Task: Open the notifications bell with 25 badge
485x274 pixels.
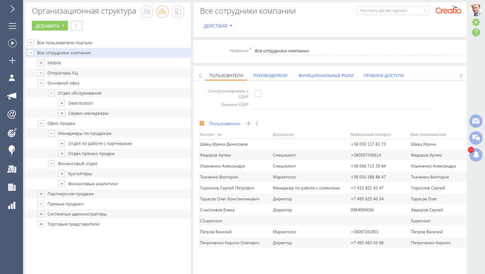Action: coord(475,155)
